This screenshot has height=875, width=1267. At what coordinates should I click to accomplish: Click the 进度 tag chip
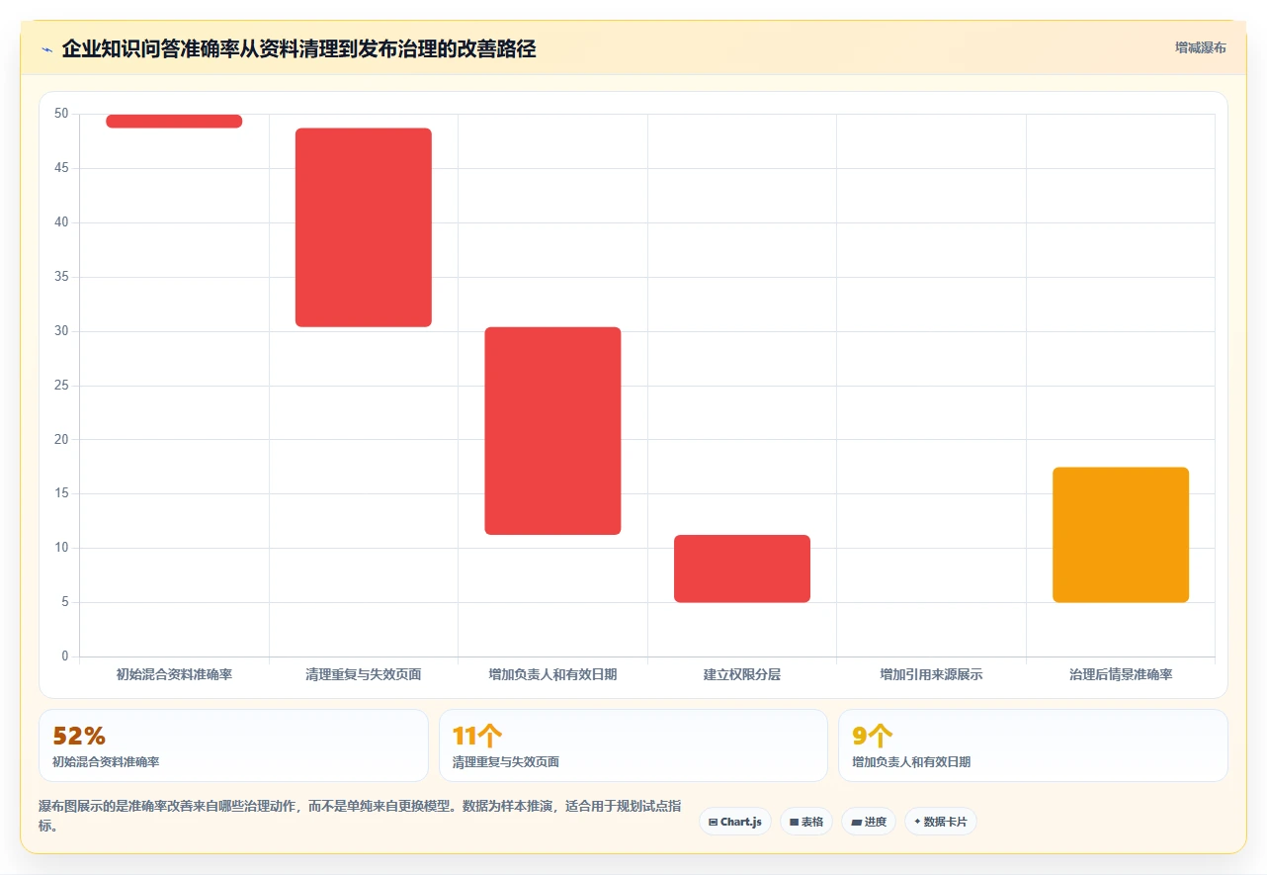pos(869,822)
